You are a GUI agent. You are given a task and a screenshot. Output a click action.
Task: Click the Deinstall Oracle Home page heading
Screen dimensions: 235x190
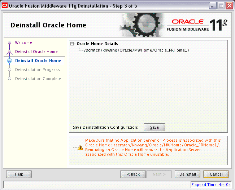point(48,25)
